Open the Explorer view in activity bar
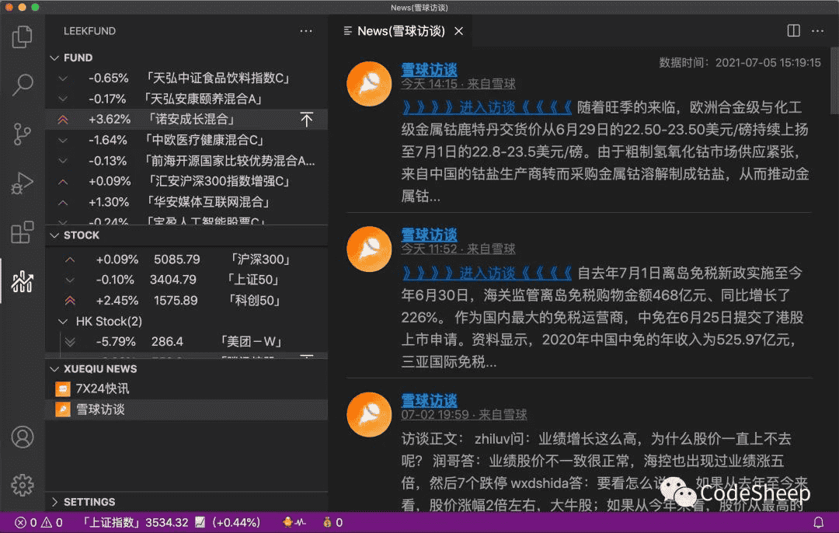The image size is (839, 533). click(x=22, y=37)
